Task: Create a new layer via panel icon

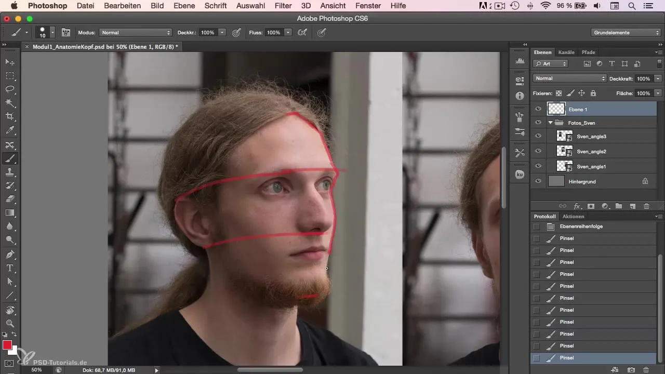Action: point(632,206)
